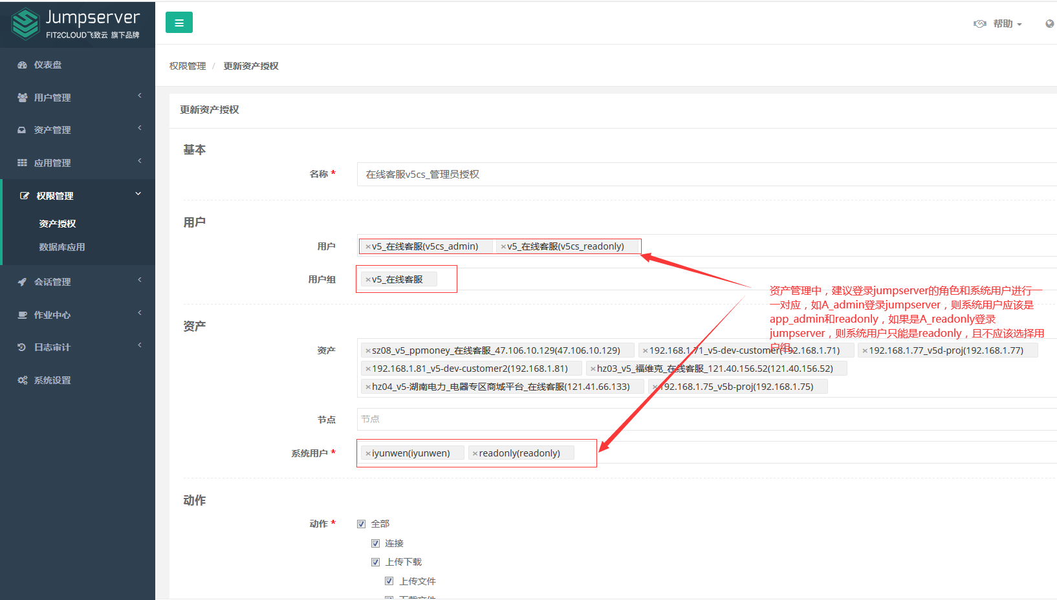
Task: Click the 用户 multi-select field
Action: (x=707, y=246)
